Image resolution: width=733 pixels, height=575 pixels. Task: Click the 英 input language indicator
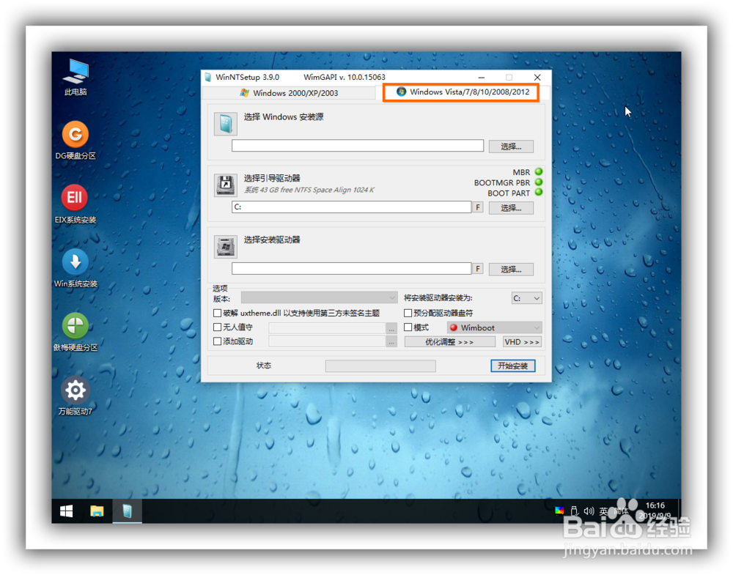click(603, 511)
